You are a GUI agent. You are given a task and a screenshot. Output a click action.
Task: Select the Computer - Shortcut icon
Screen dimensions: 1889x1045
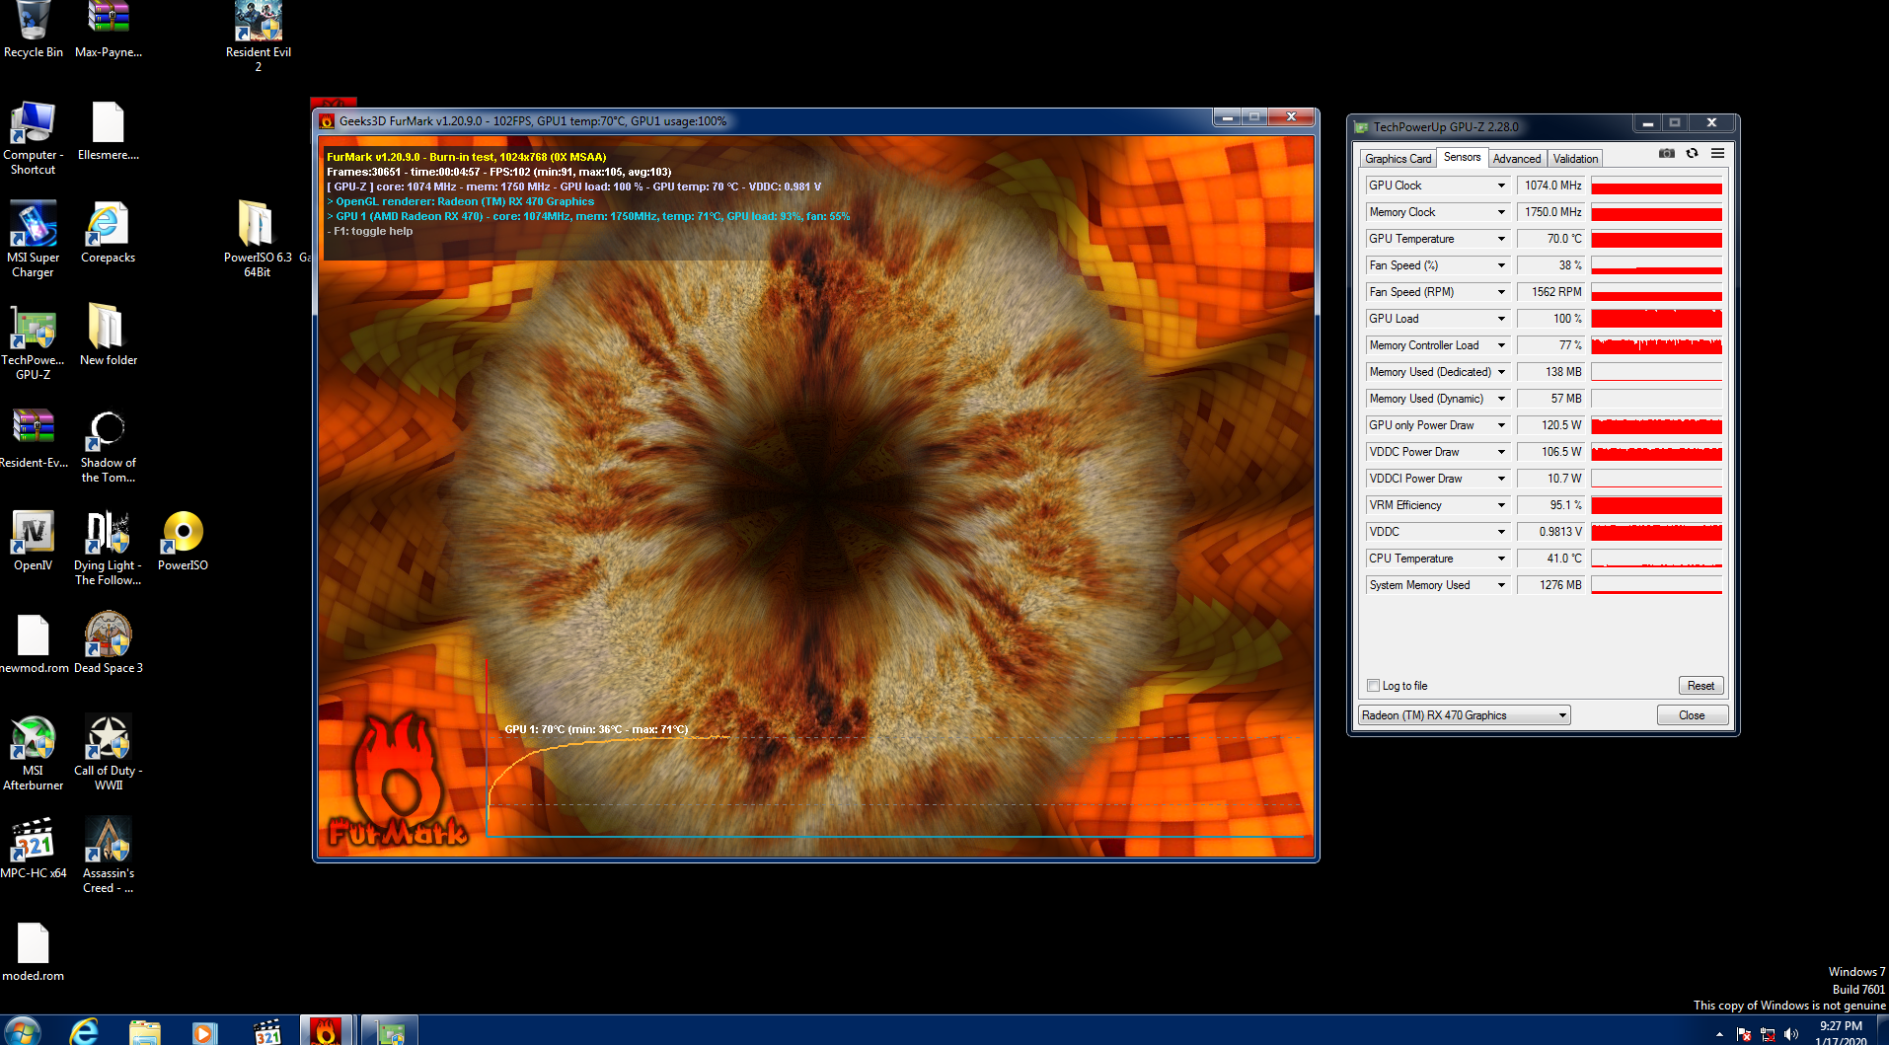[x=33, y=139]
